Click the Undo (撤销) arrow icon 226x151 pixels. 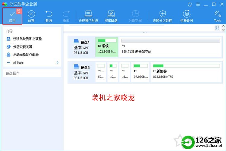point(49,14)
